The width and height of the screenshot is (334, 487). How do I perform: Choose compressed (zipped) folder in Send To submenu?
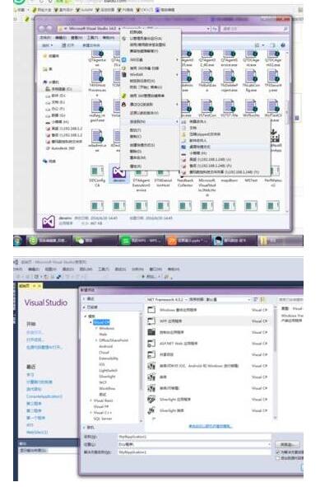pos(225,134)
